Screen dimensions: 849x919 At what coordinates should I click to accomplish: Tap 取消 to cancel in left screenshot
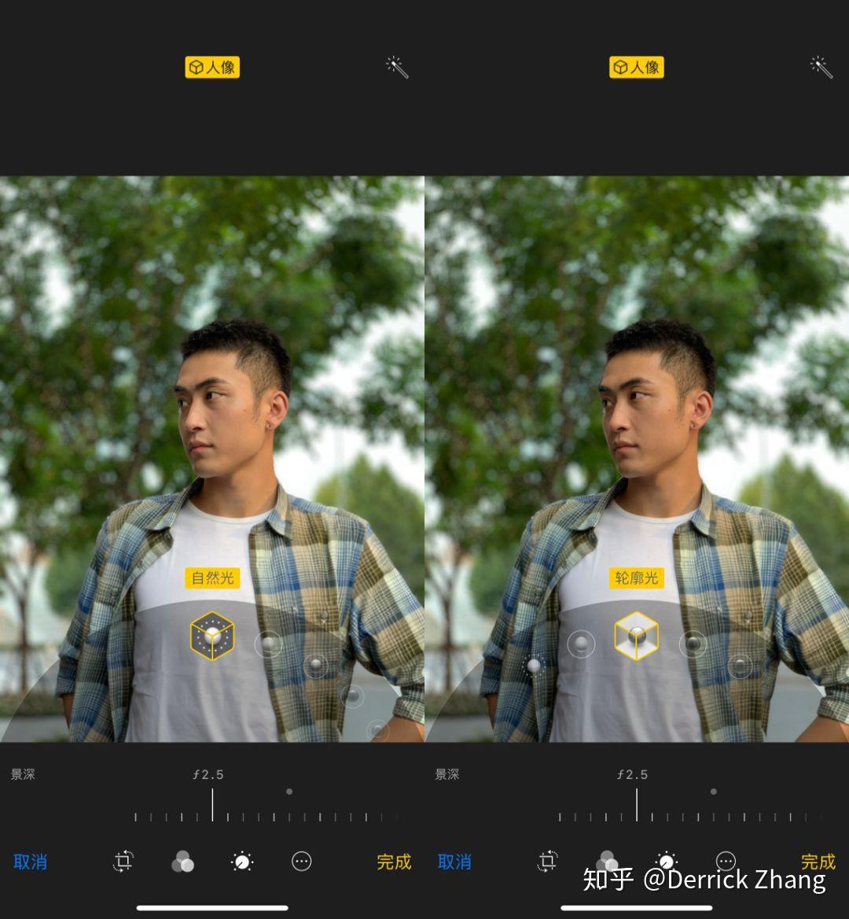tap(30, 862)
